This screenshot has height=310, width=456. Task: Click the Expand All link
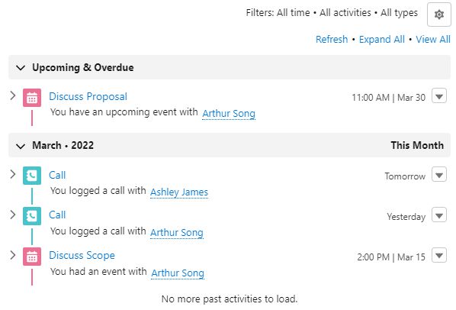(381, 39)
